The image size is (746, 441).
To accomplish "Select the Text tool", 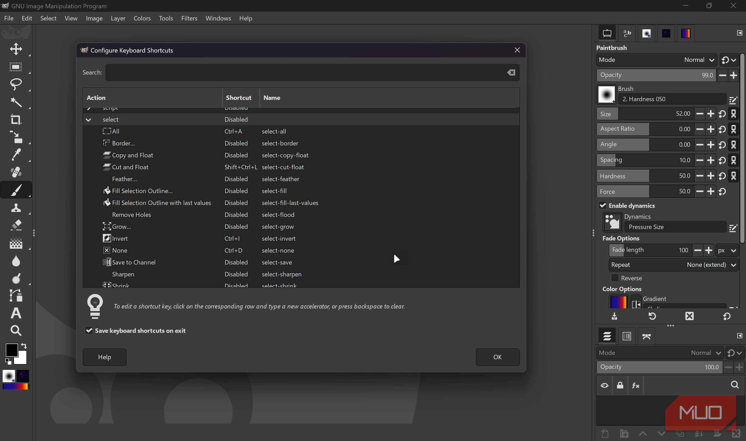I will pyautogui.click(x=16, y=313).
